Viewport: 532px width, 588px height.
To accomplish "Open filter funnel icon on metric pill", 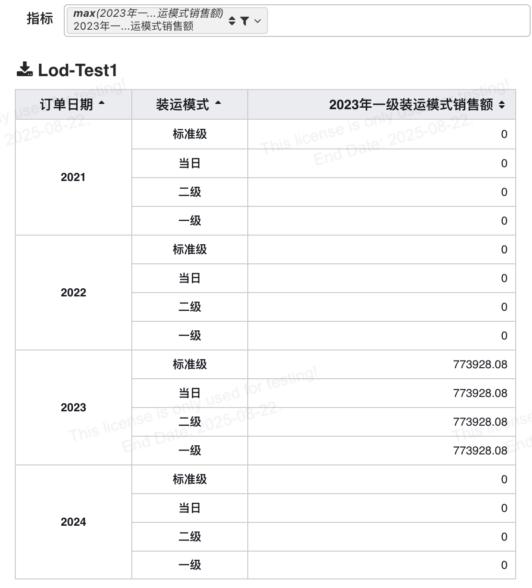I will 244,21.
